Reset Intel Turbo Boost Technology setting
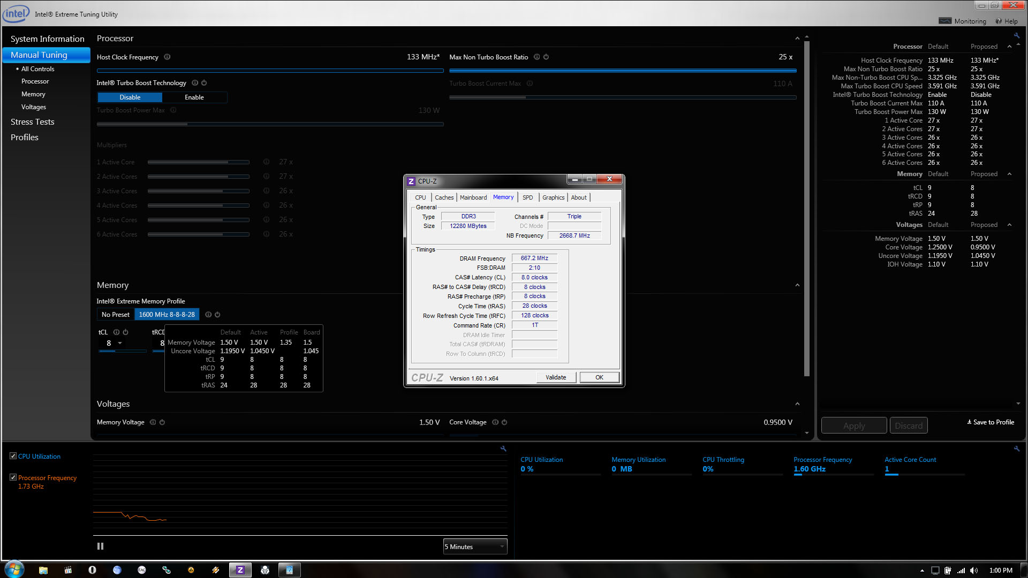The image size is (1028, 578). point(204,83)
